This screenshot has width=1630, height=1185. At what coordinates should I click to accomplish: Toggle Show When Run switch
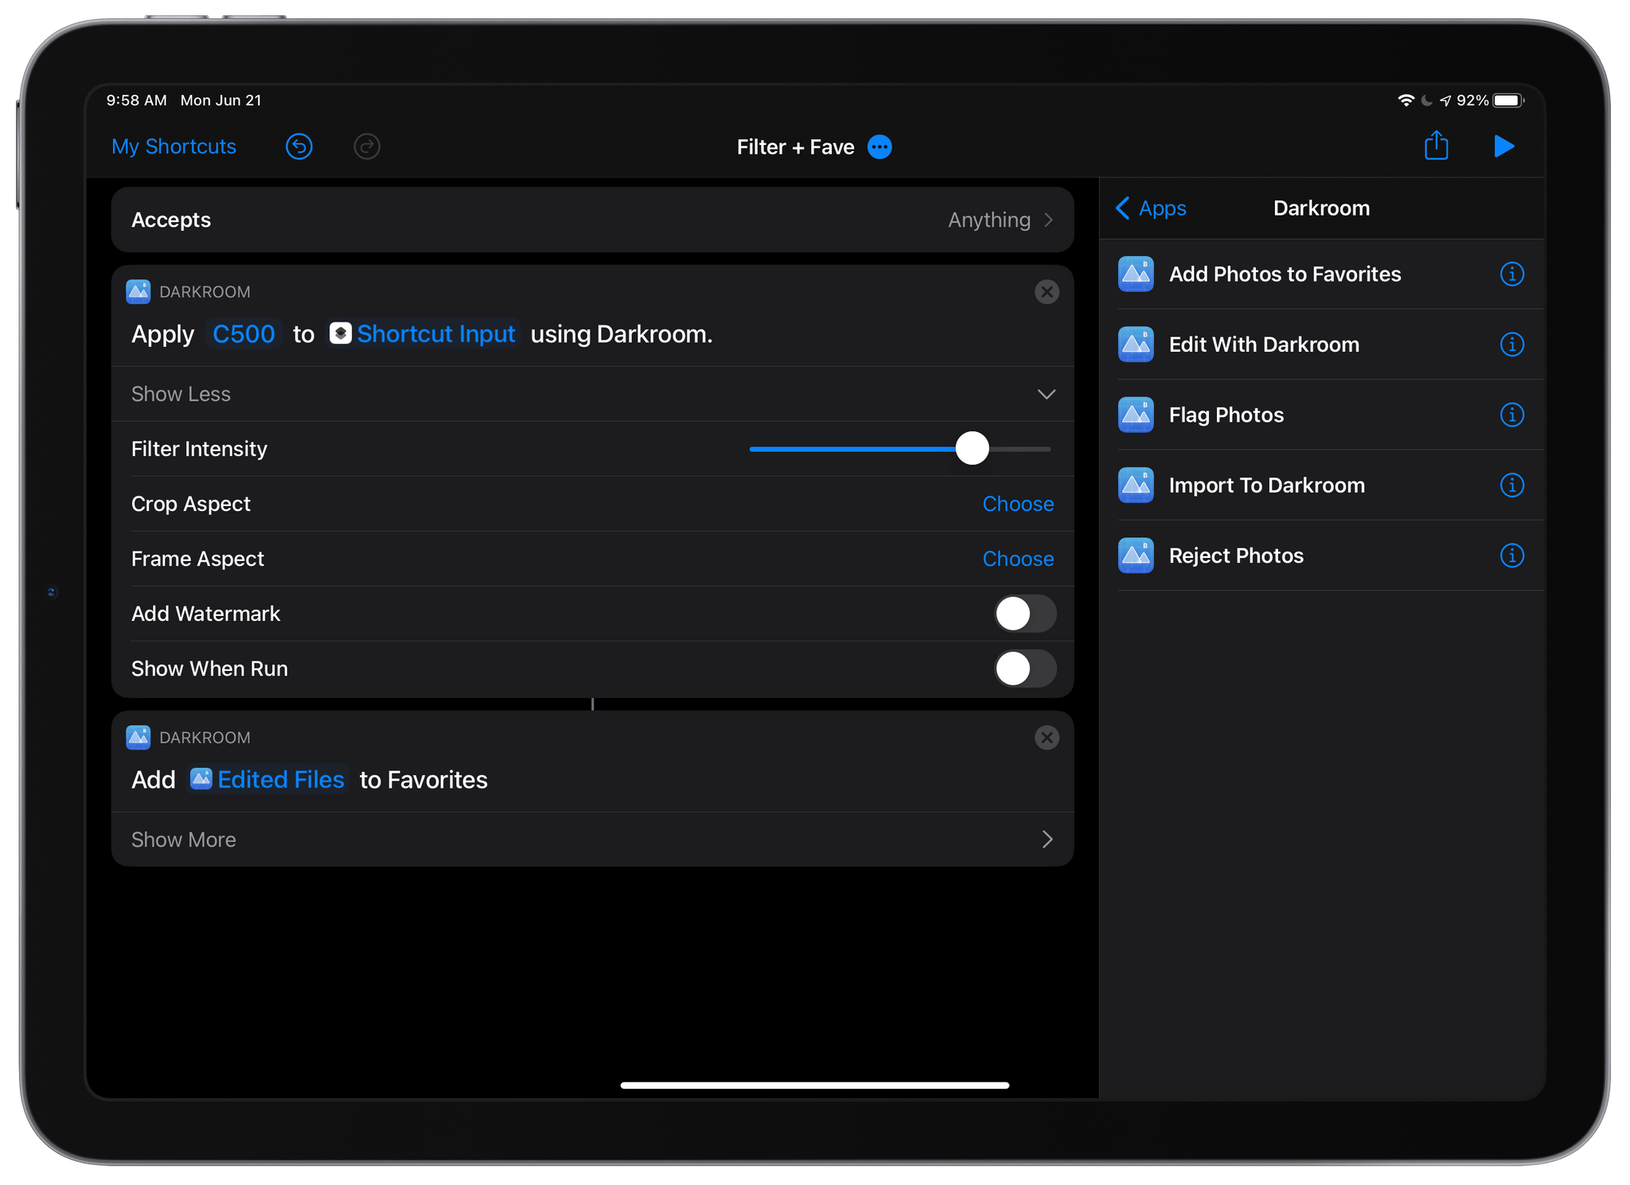(x=1025, y=669)
